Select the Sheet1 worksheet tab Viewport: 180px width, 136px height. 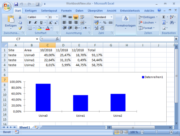pyautogui.click(x=24, y=127)
